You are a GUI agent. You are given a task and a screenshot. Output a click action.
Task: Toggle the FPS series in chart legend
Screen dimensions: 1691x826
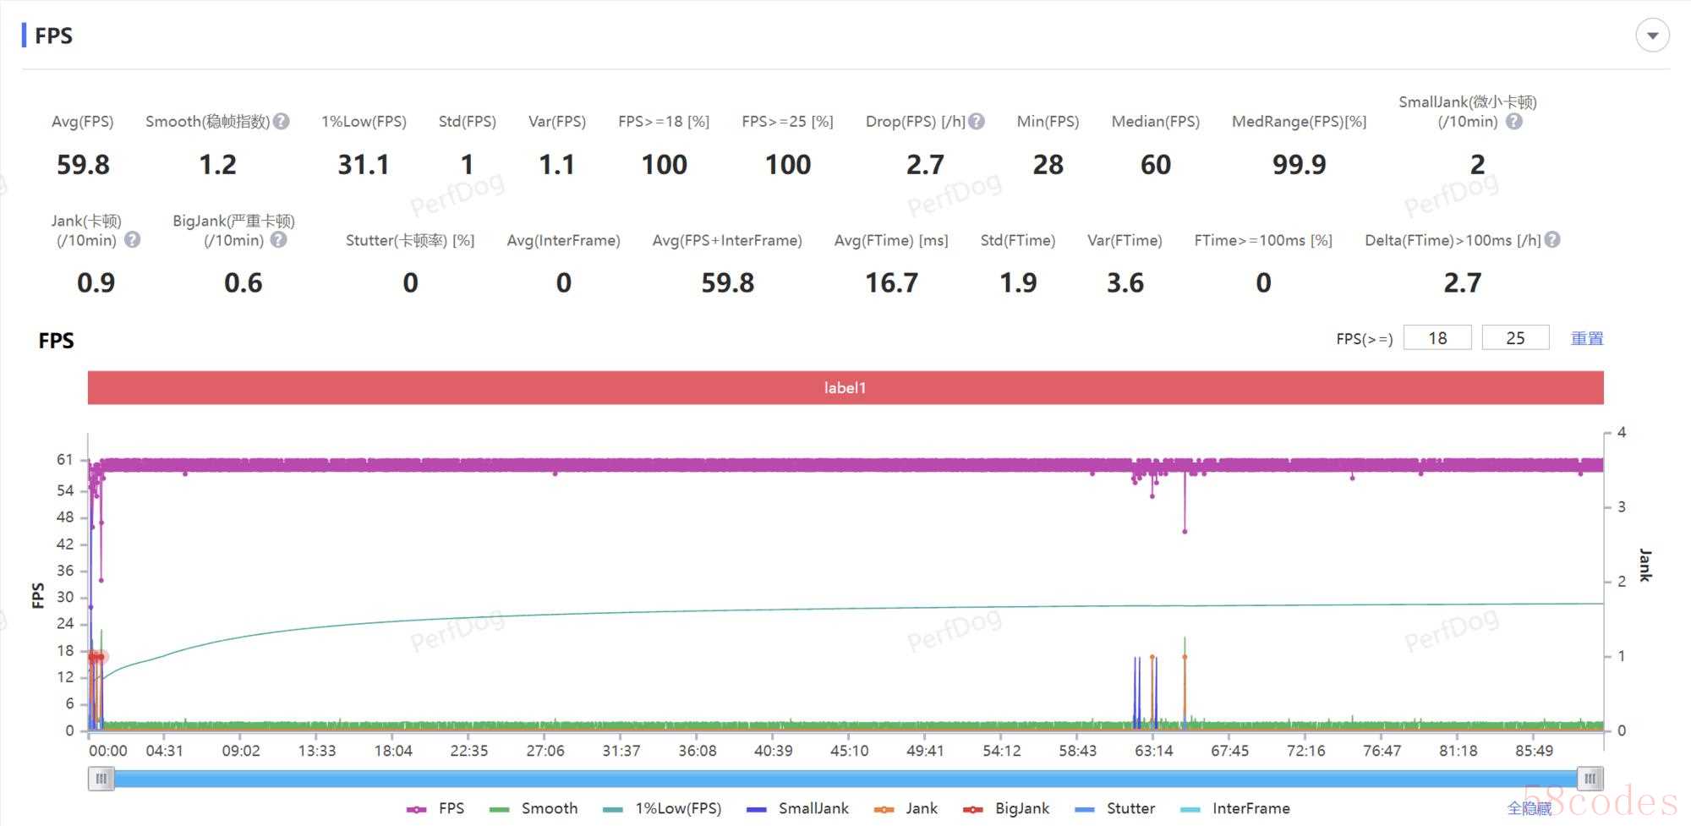[x=436, y=809]
